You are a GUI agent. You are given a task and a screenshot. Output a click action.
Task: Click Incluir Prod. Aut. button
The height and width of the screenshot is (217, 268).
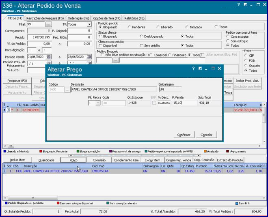point(247,81)
